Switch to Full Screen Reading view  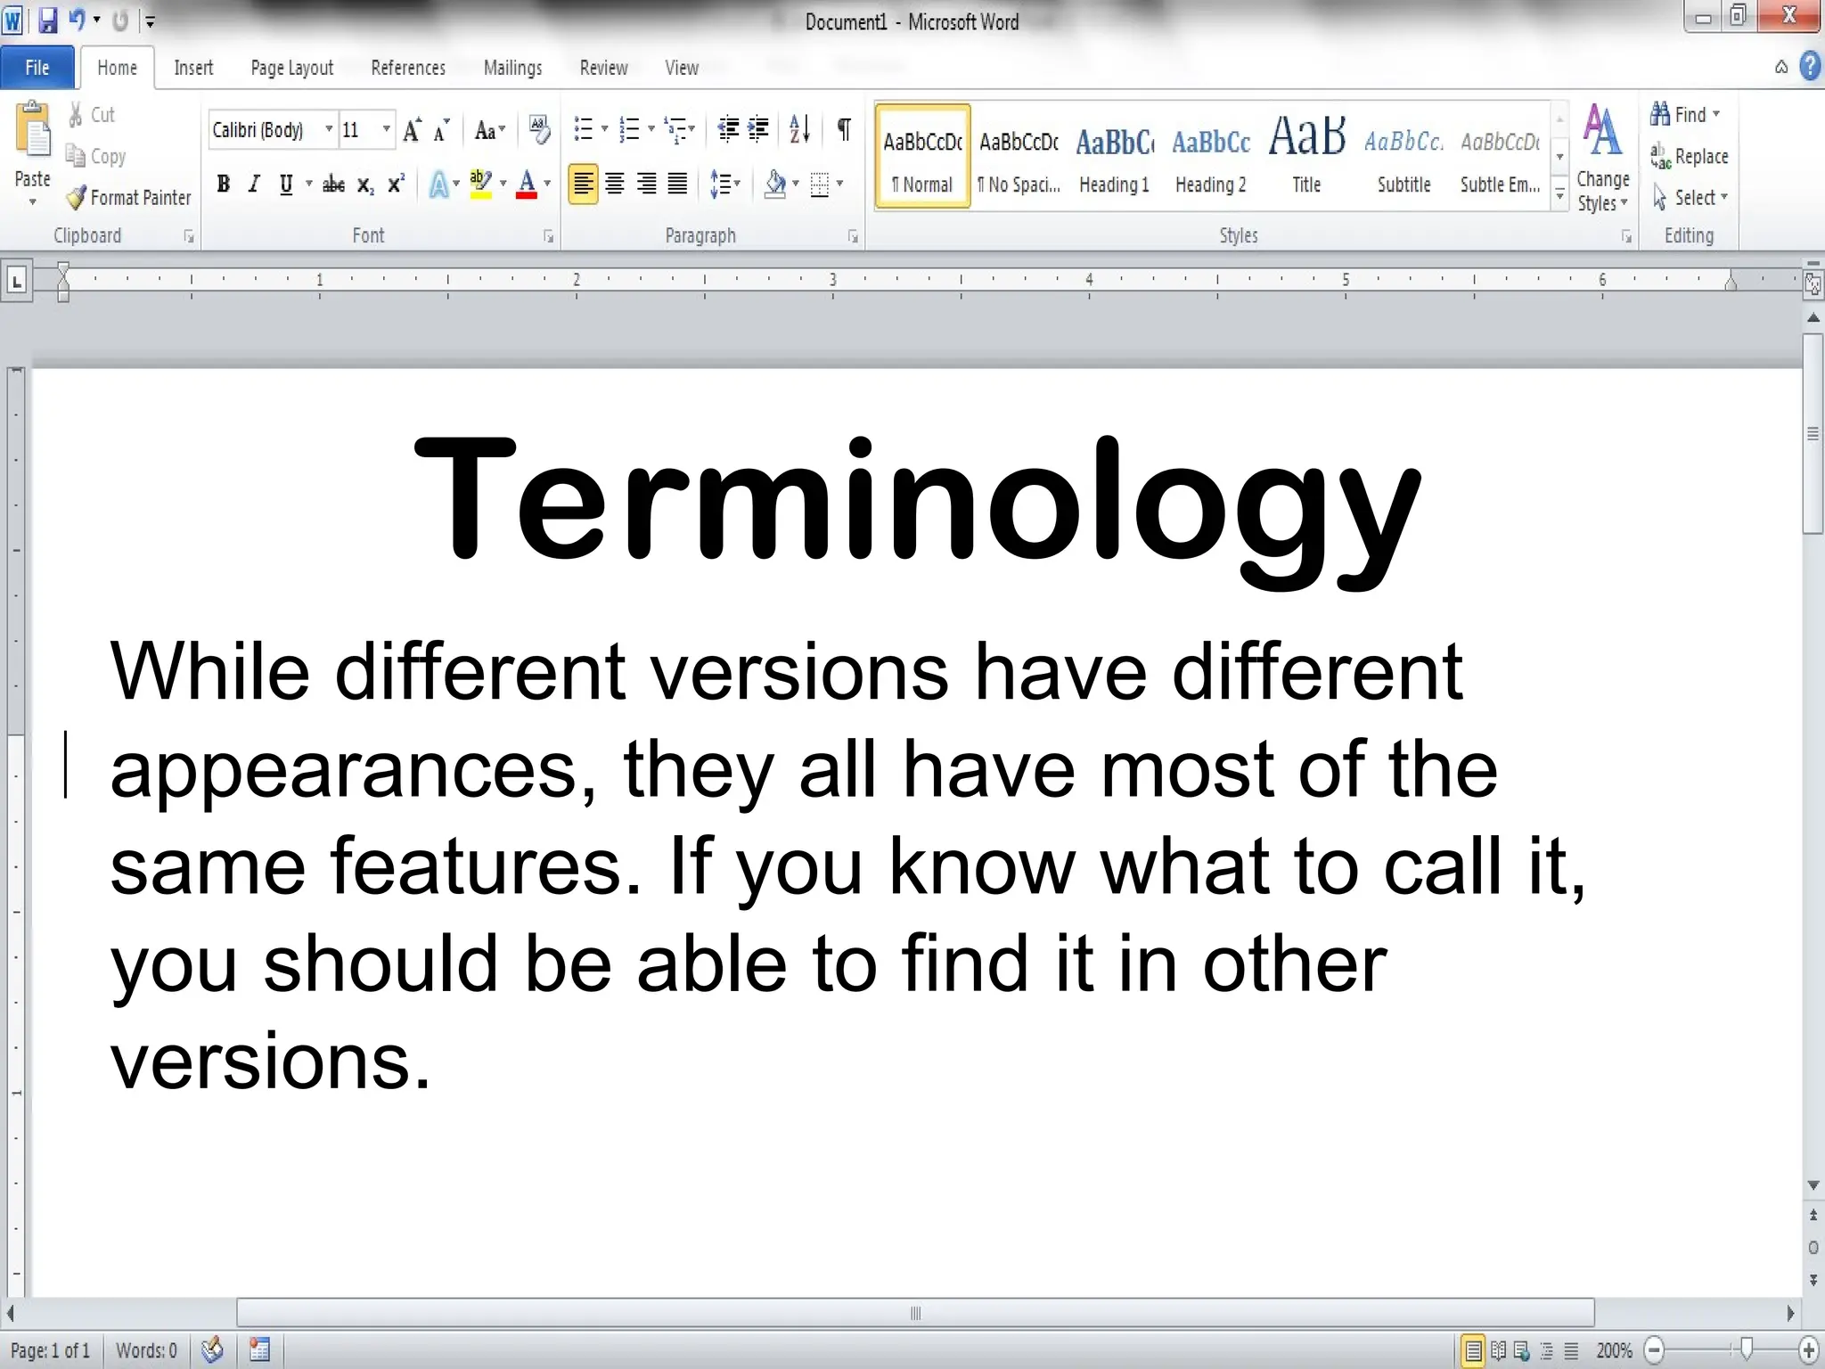pyautogui.click(x=1498, y=1350)
